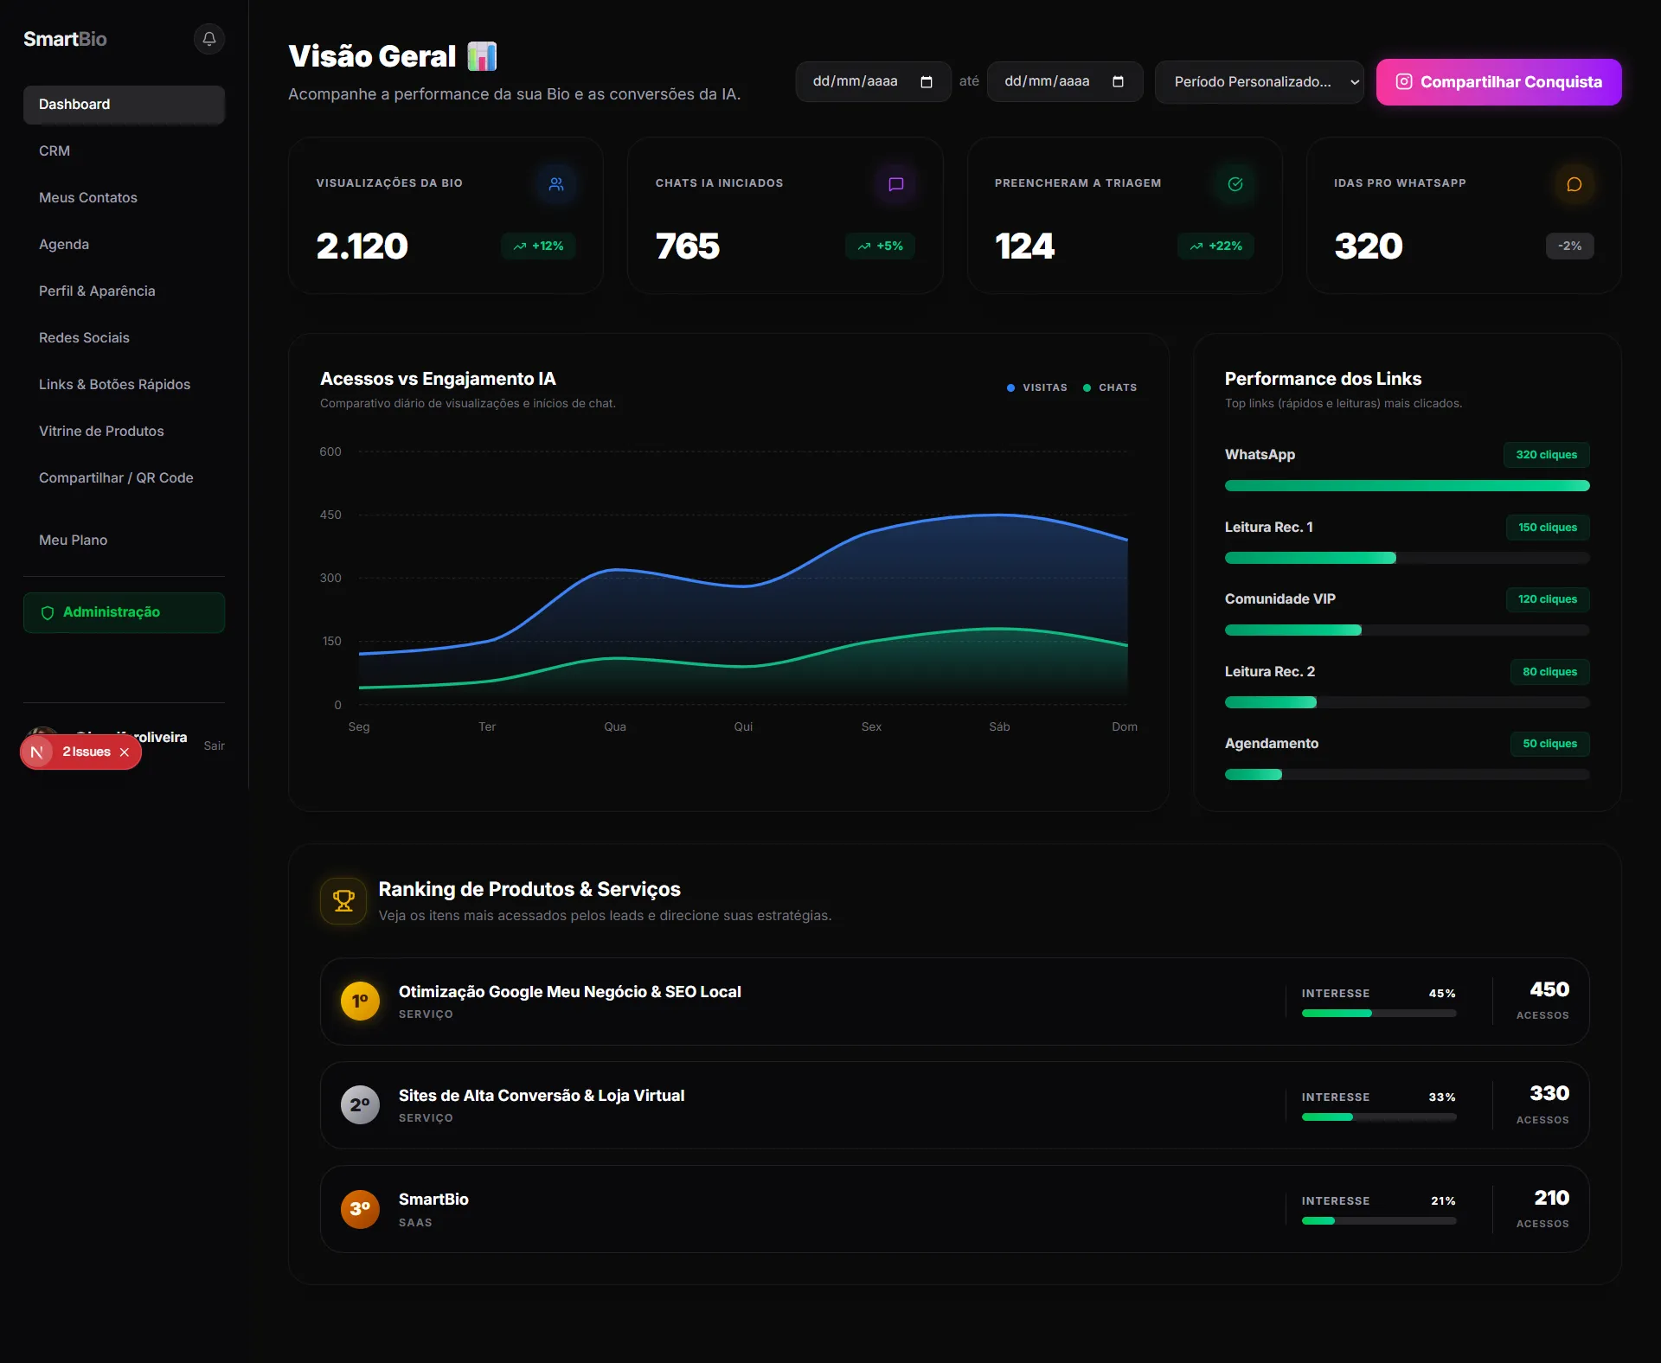Click the 1º gold rank medal
Viewport: 1661px width, 1363px height.
click(360, 1001)
